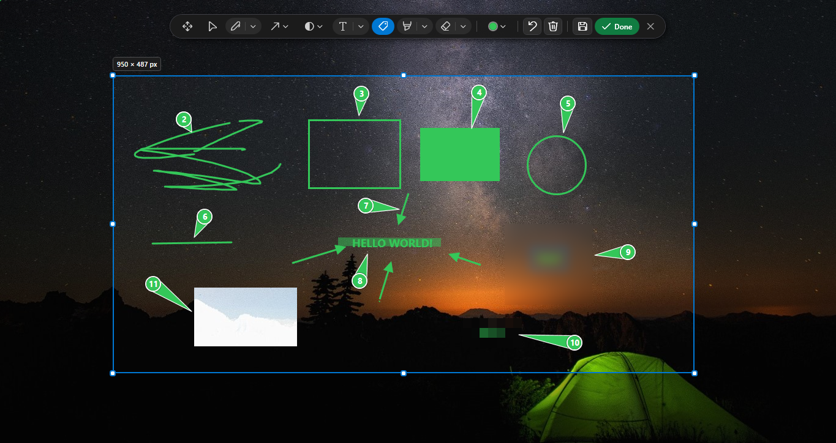The width and height of the screenshot is (836, 443).
Task: Click the left-middle selection handle
Action: pos(113,224)
